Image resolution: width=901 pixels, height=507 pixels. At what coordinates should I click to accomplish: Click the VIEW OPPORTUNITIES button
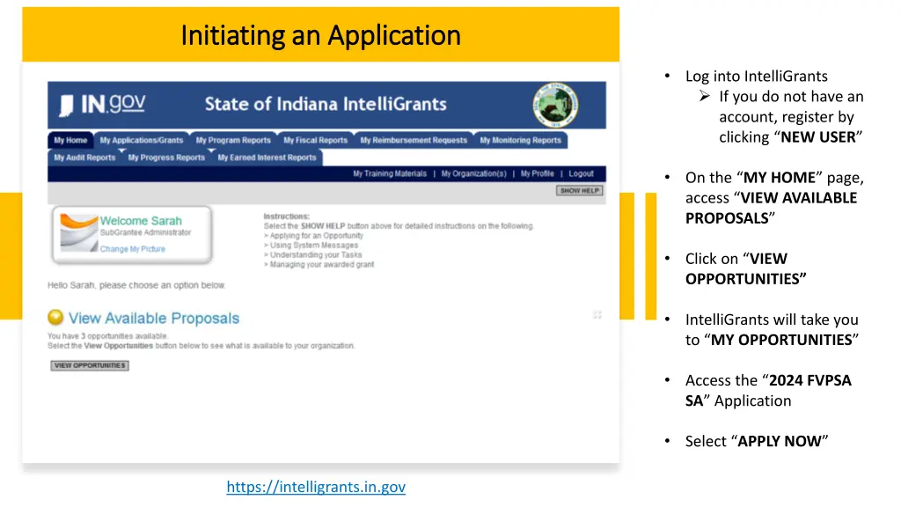click(x=90, y=365)
